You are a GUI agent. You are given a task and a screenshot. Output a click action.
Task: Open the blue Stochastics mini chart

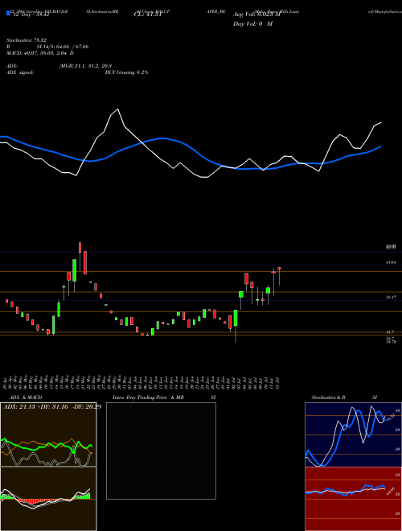point(353,434)
